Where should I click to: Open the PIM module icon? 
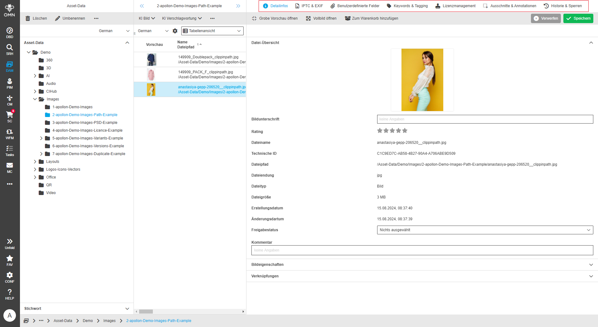[x=10, y=83]
